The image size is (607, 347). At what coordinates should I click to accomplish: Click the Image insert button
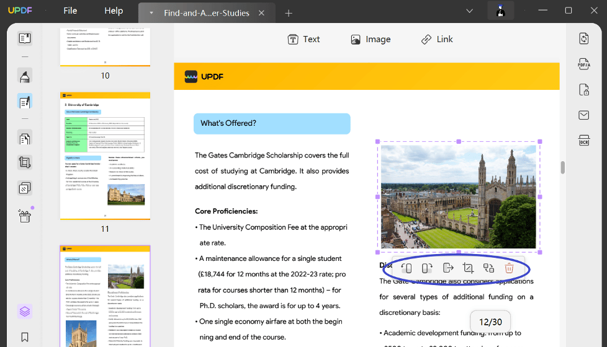tap(371, 40)
